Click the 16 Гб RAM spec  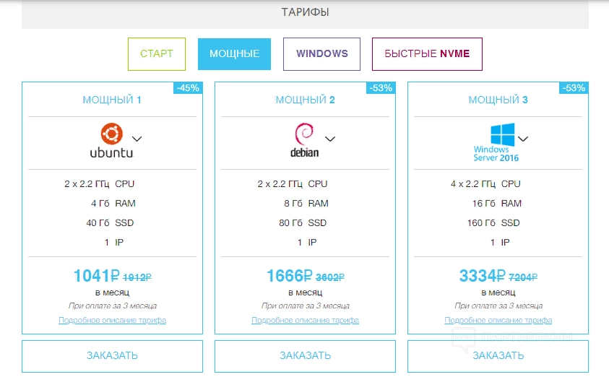pos(497,204)
